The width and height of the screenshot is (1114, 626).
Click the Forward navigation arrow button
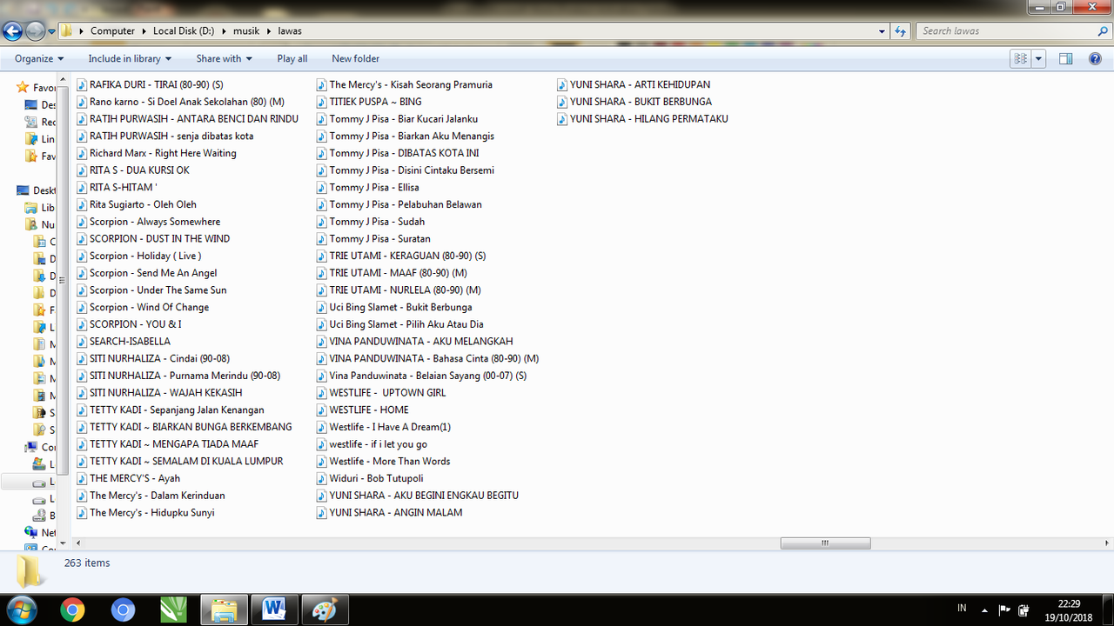(35, 31)
